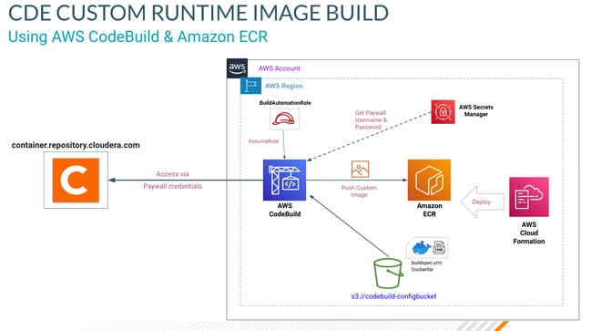Click the AWS Secrets Manager label

(475, 110)
